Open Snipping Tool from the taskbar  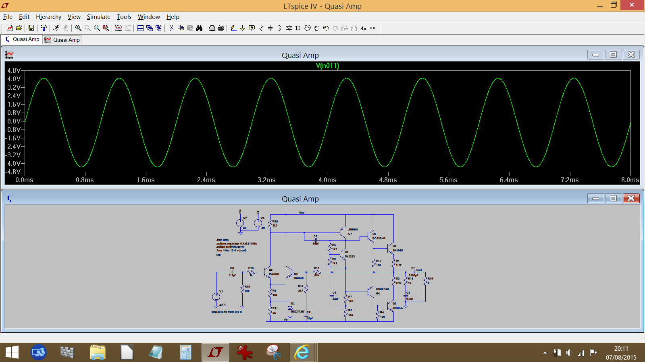pos(274,352)
